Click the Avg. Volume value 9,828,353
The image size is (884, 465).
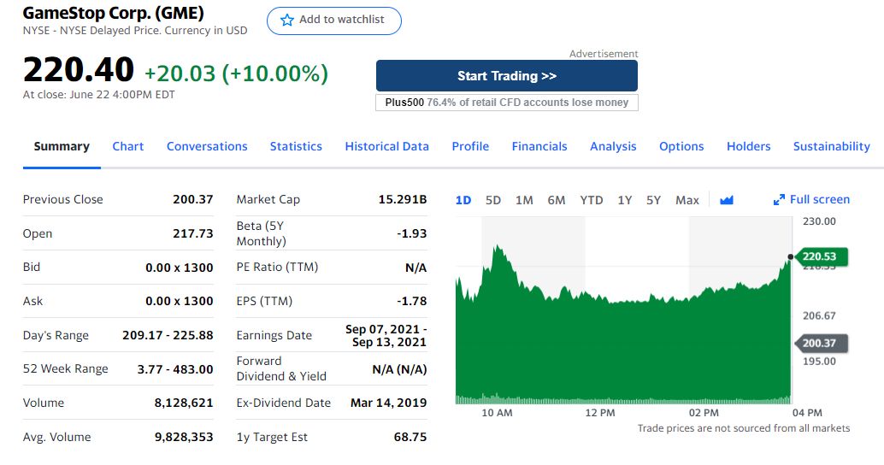184,437
